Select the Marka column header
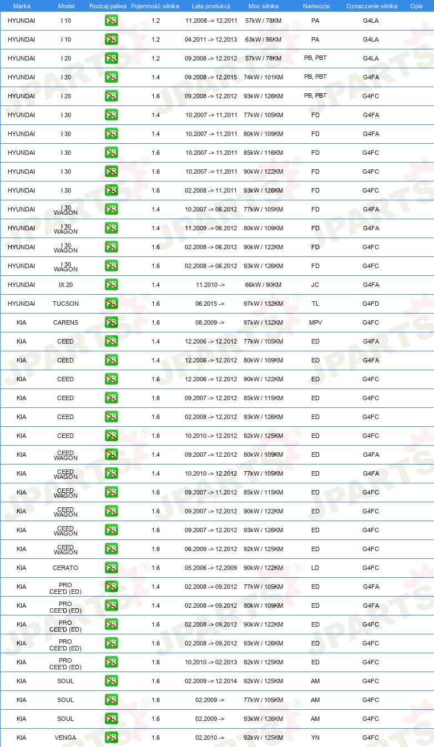This screenshot has height=747, width=434. (22, 6)
